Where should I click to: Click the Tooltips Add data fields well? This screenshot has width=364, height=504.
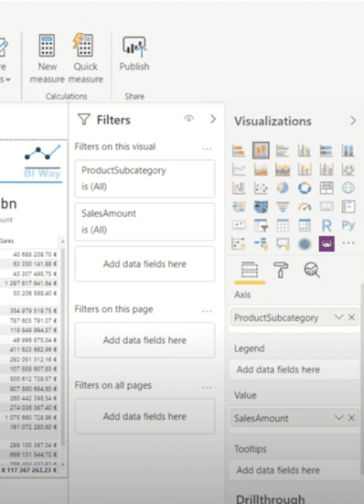click(x=294, y=470)
